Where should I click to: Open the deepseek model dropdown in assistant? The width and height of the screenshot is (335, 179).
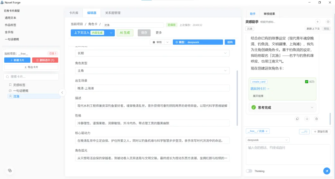(268, 140)
